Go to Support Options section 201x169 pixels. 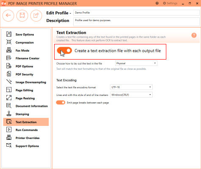26,146
